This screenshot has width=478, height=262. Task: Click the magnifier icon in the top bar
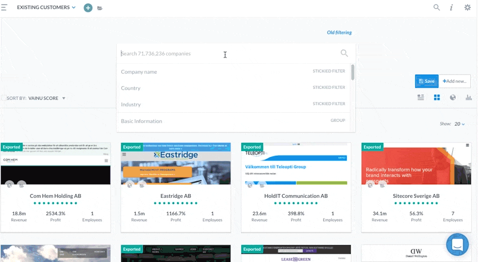(x=436, y=8)
